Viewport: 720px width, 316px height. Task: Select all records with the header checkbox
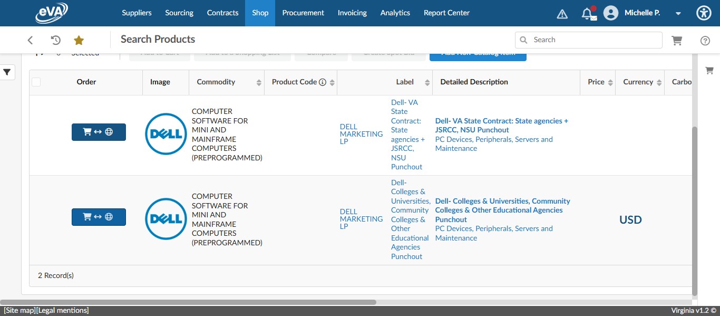click(36, 82)
